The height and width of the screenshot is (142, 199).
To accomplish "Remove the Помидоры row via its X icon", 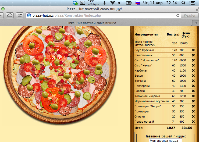I will coord(193,111).
